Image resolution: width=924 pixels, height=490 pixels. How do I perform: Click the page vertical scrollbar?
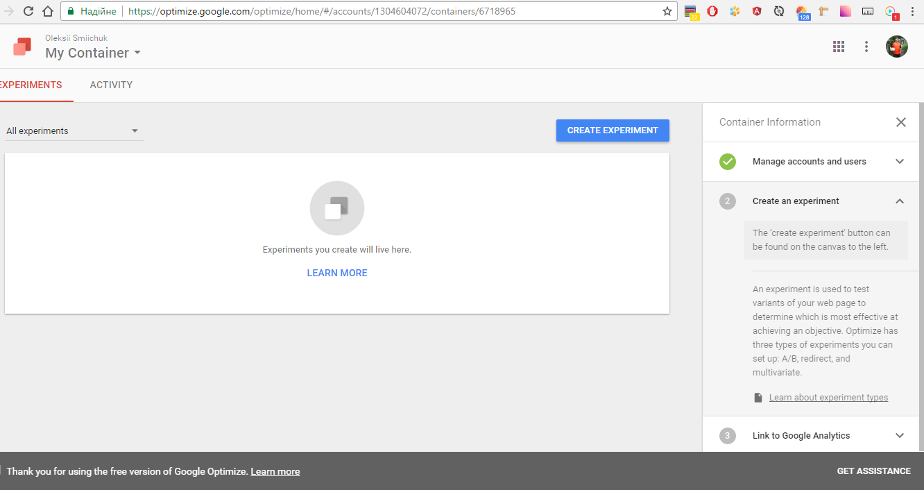pyautogui.click(x=921, y=278)
